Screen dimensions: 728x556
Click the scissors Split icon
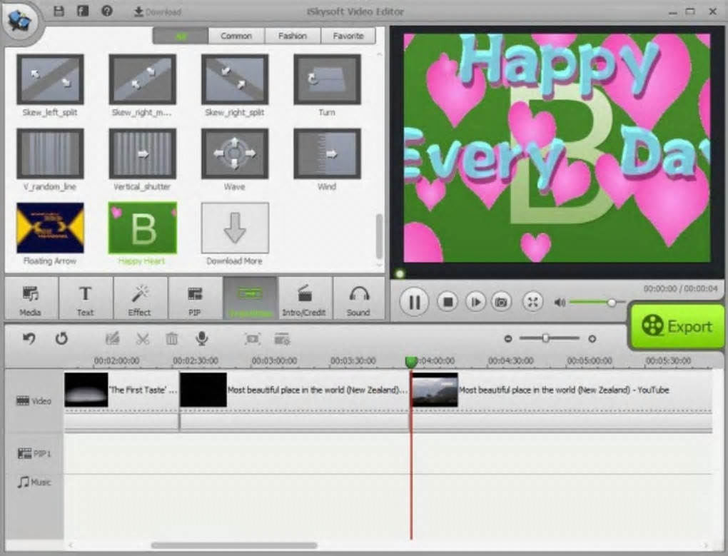[x=143, y=339]
